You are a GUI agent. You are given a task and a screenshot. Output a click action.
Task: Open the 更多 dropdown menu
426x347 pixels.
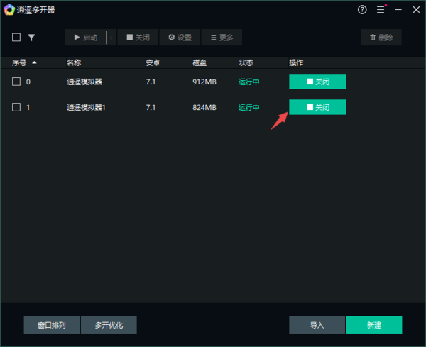(x=222, y=38)
